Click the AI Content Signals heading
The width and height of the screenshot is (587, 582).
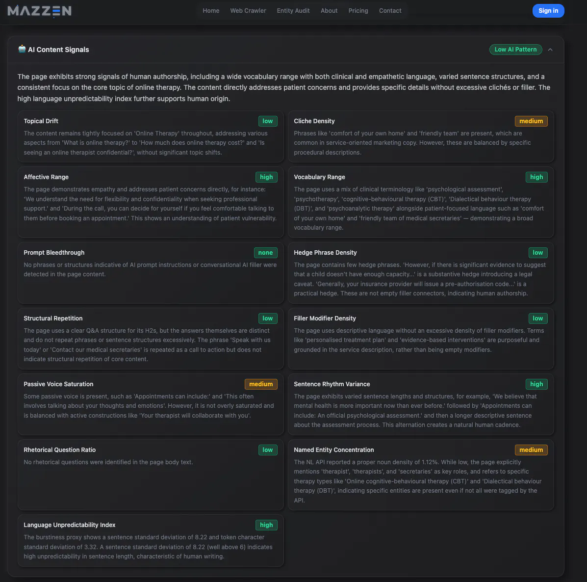58,50
